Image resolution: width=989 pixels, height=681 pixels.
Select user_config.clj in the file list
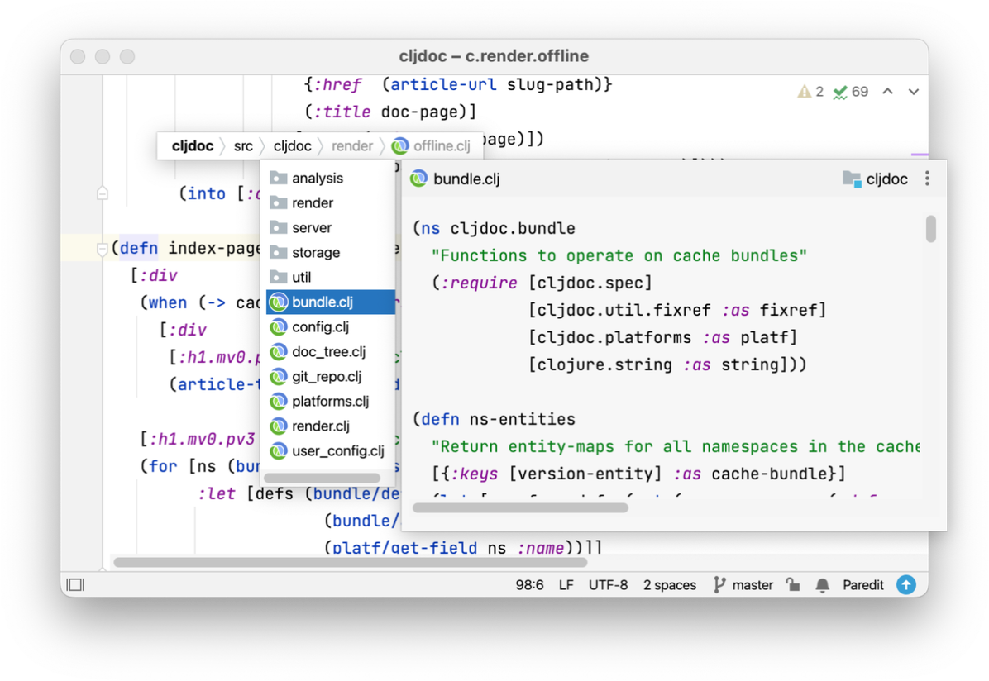331,451
